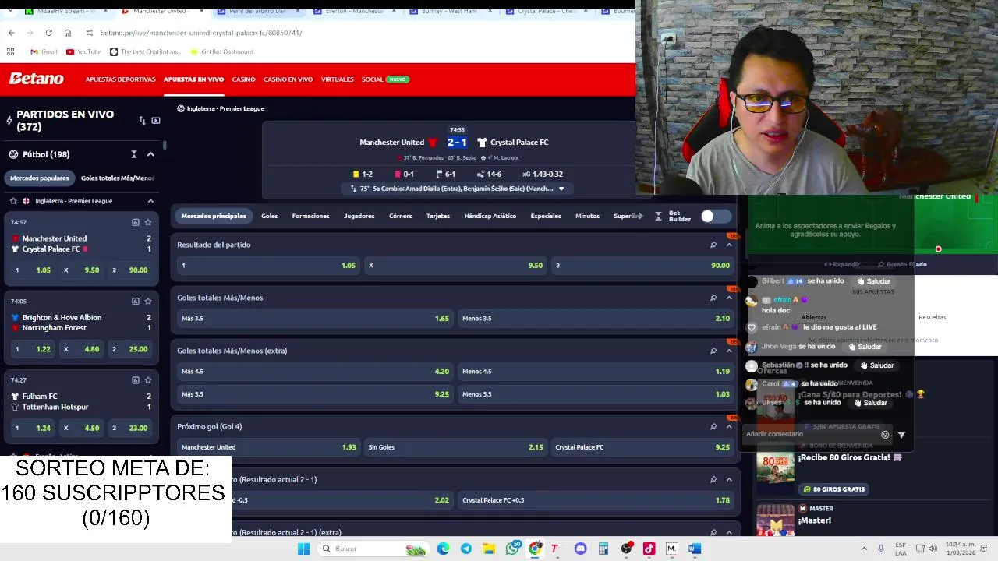Reload the page with the browser refresh icon
Viewport: 998px width, 561px height.
(48, 33)
